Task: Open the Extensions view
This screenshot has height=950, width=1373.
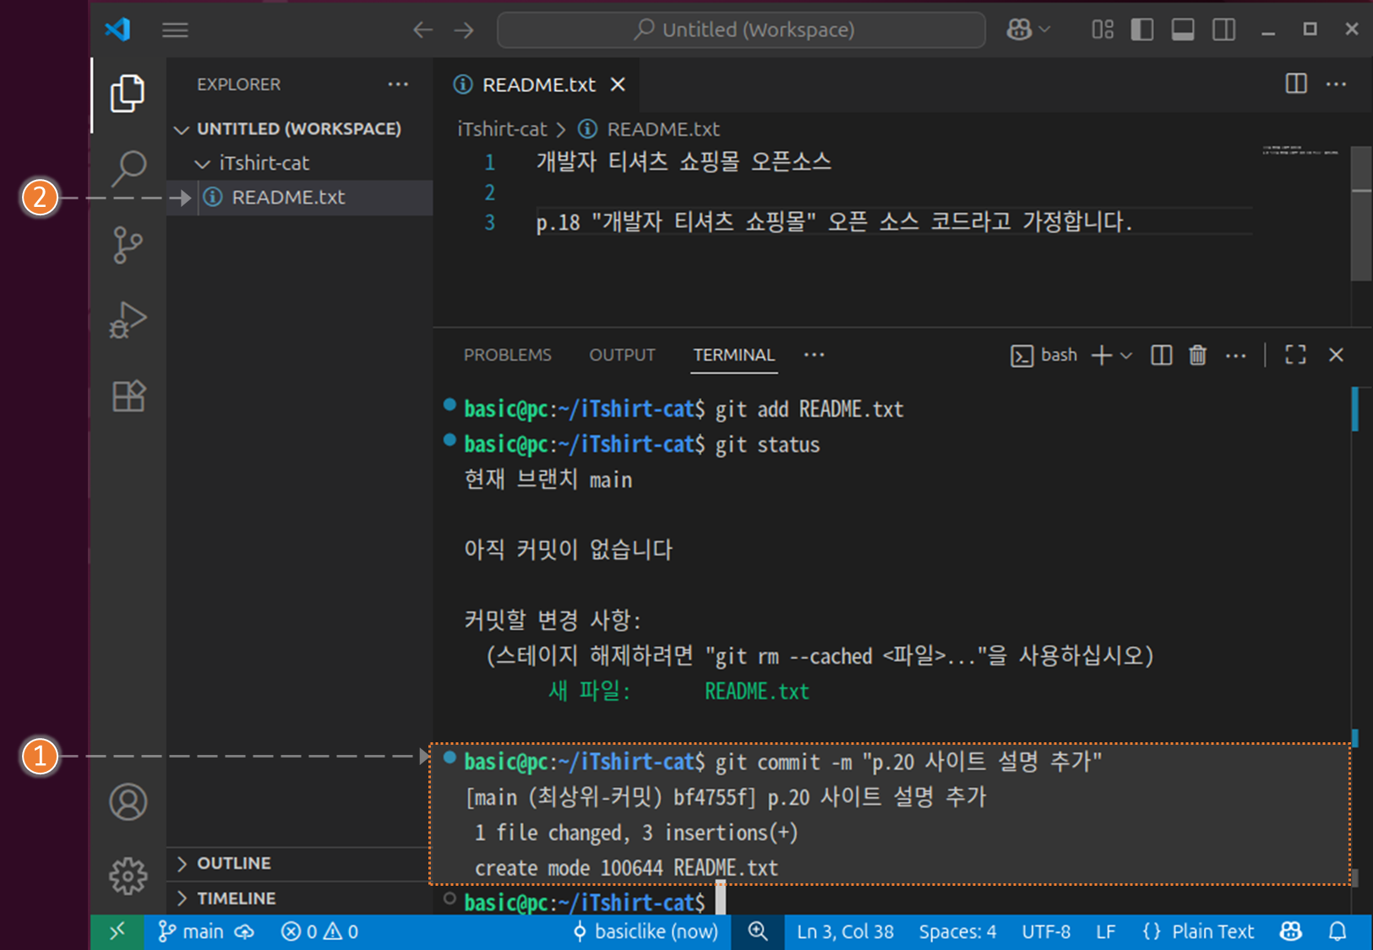Action: point(128,395)
